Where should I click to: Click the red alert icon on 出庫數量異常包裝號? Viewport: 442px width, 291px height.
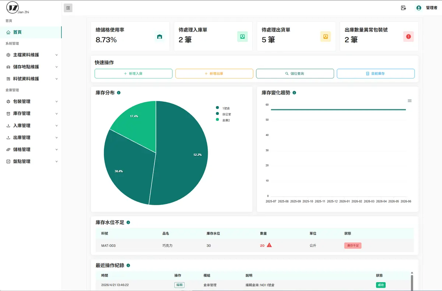[x=408, y=36]
